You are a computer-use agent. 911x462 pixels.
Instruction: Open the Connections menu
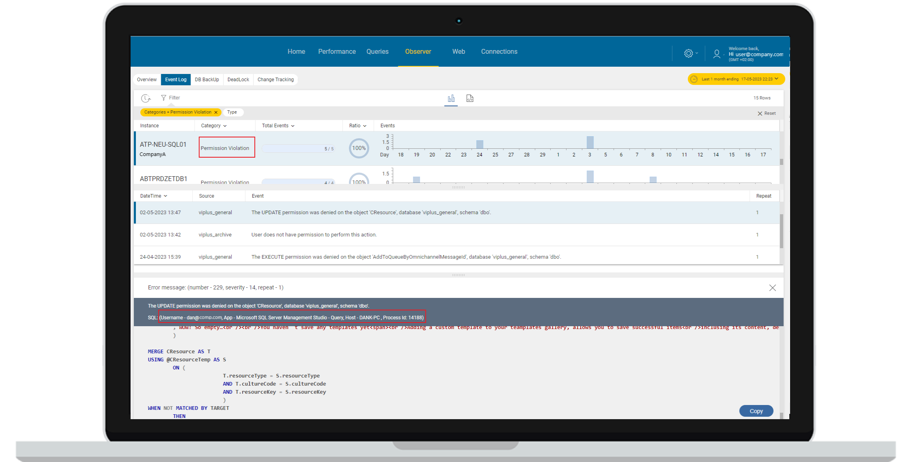(499, 52)
